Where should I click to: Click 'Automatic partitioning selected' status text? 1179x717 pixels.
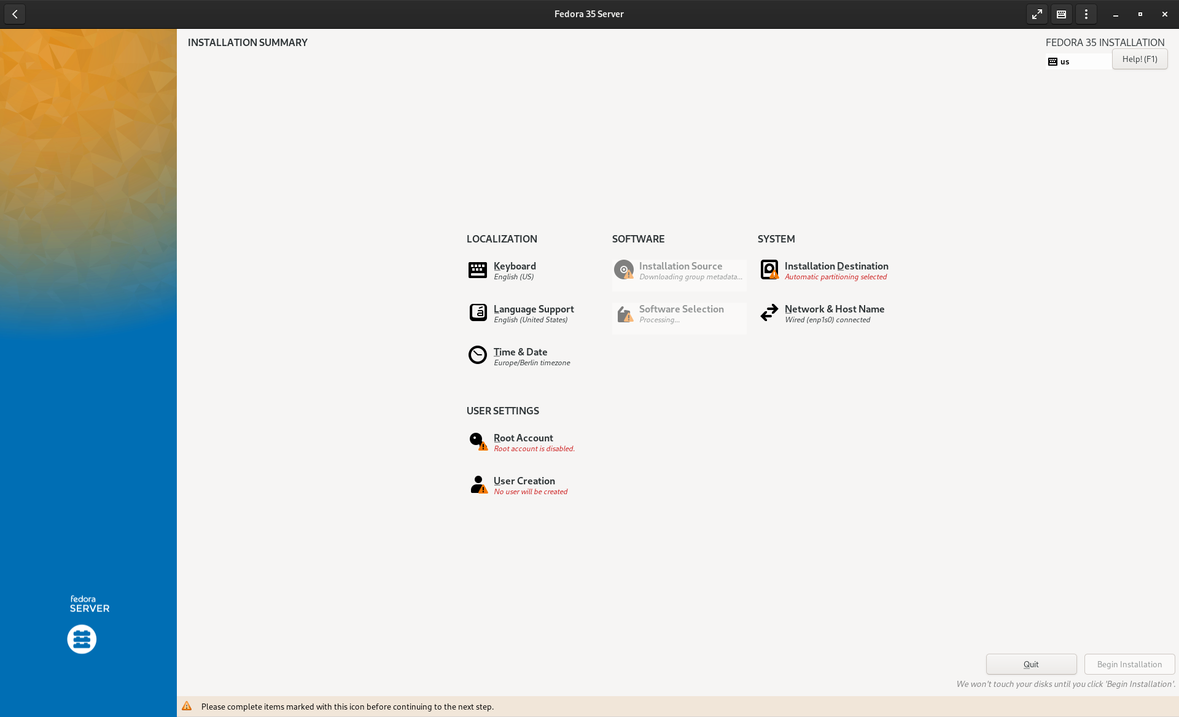(836, 277)
